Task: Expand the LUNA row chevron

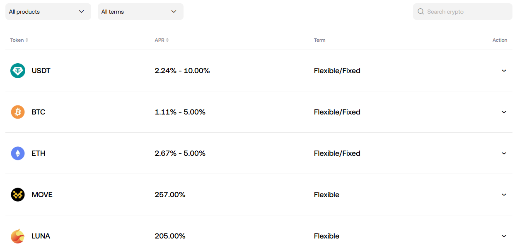Action: pos(504,236)
